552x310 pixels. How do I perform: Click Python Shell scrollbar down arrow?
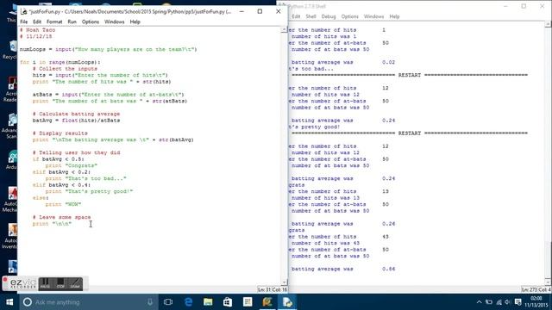(549, 282)
